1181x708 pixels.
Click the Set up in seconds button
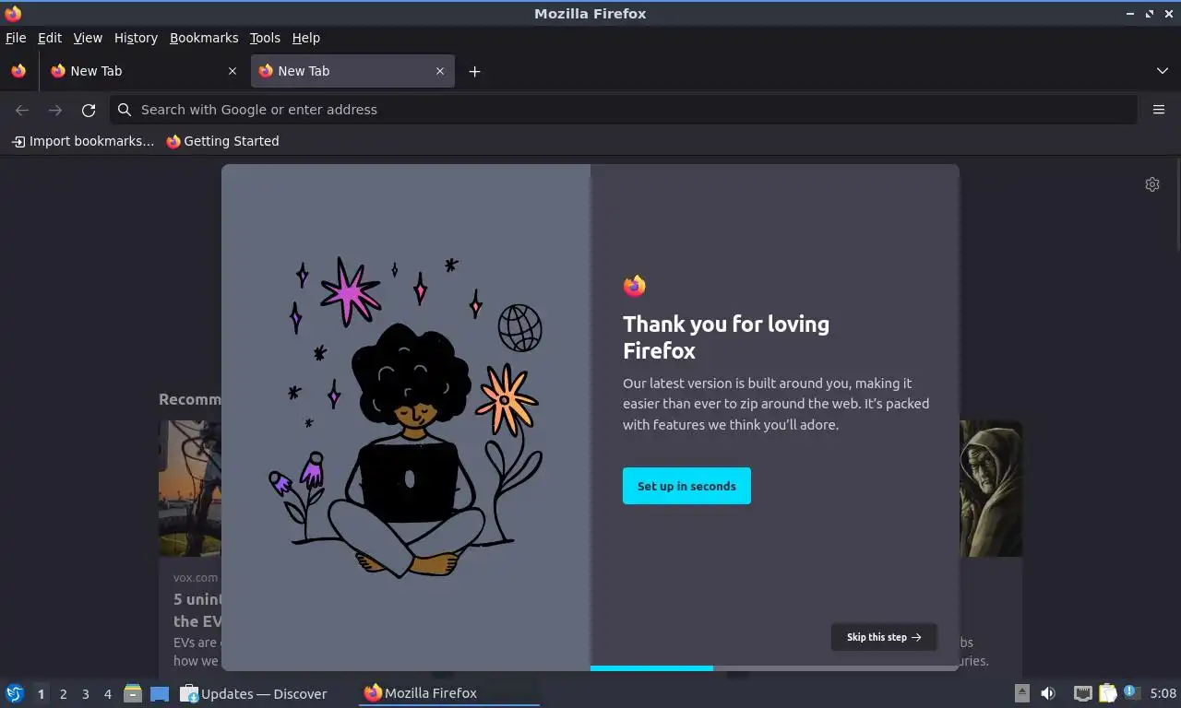(x=686, y=486)
